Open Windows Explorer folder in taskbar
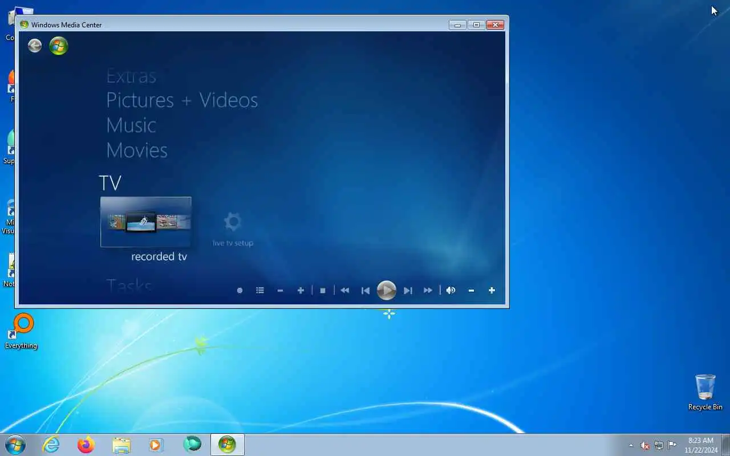 click(121, 445)
